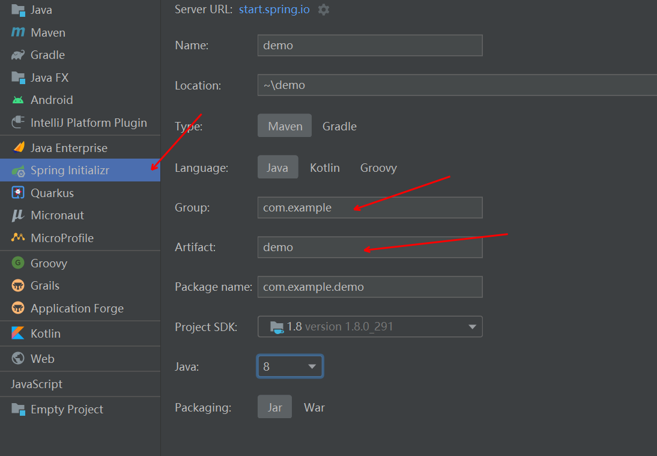Choose Java as the language
The width and height of the screenshot is (657, 456).
277,167
